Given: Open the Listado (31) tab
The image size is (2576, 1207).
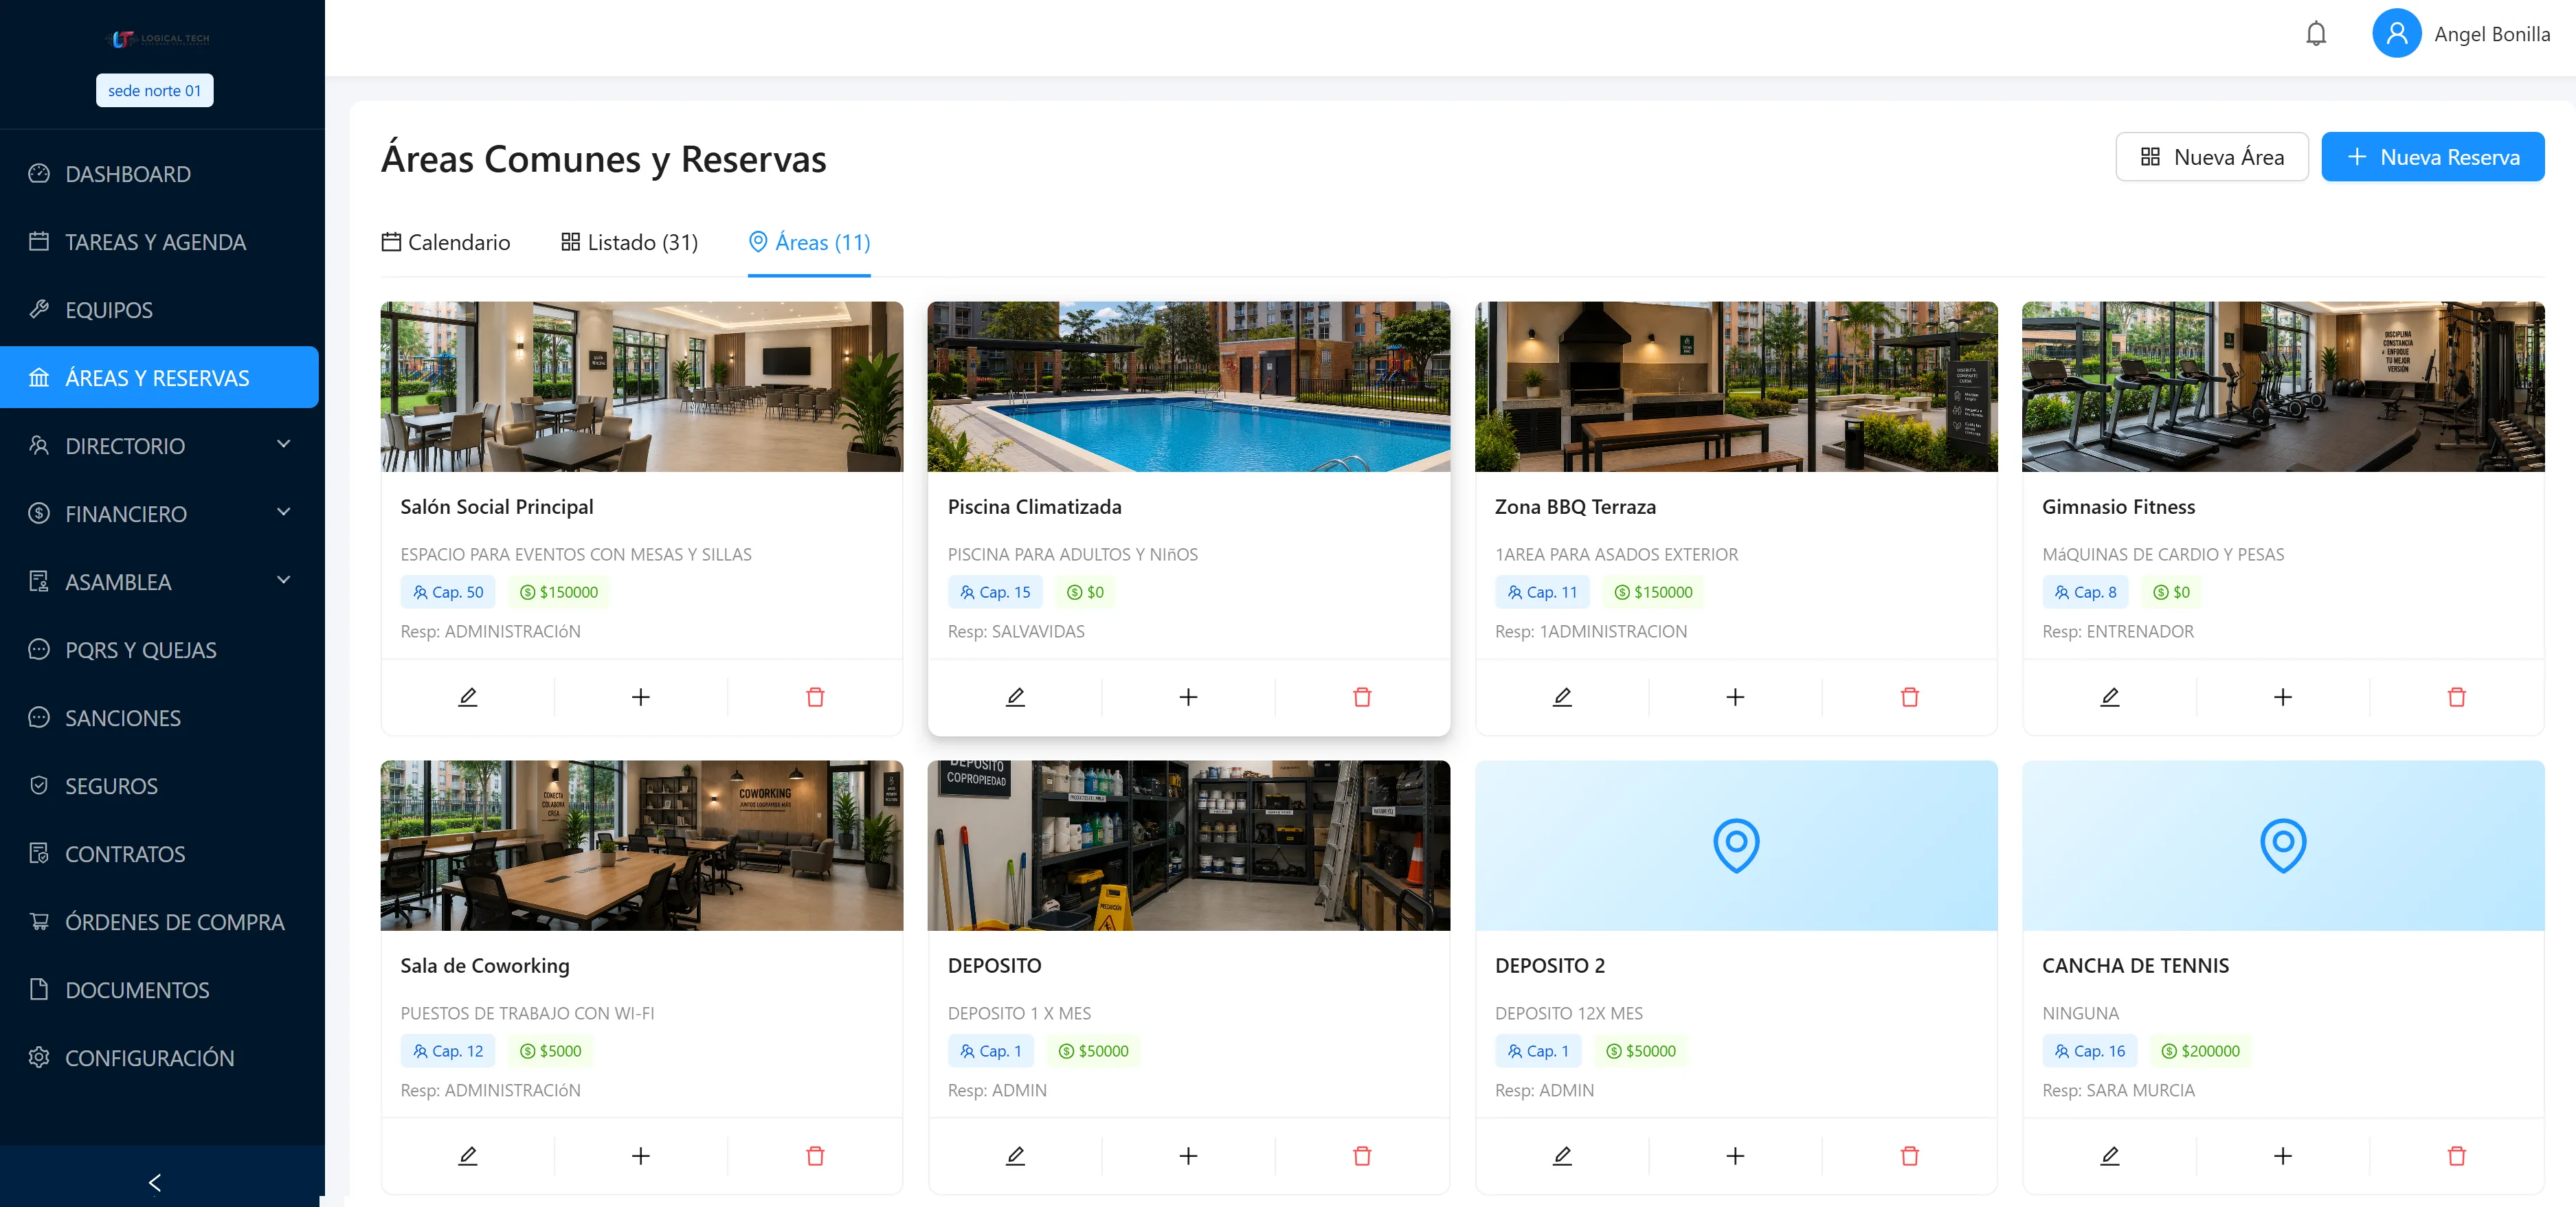Looking at the screenshot, I should (x=629, y=242).
